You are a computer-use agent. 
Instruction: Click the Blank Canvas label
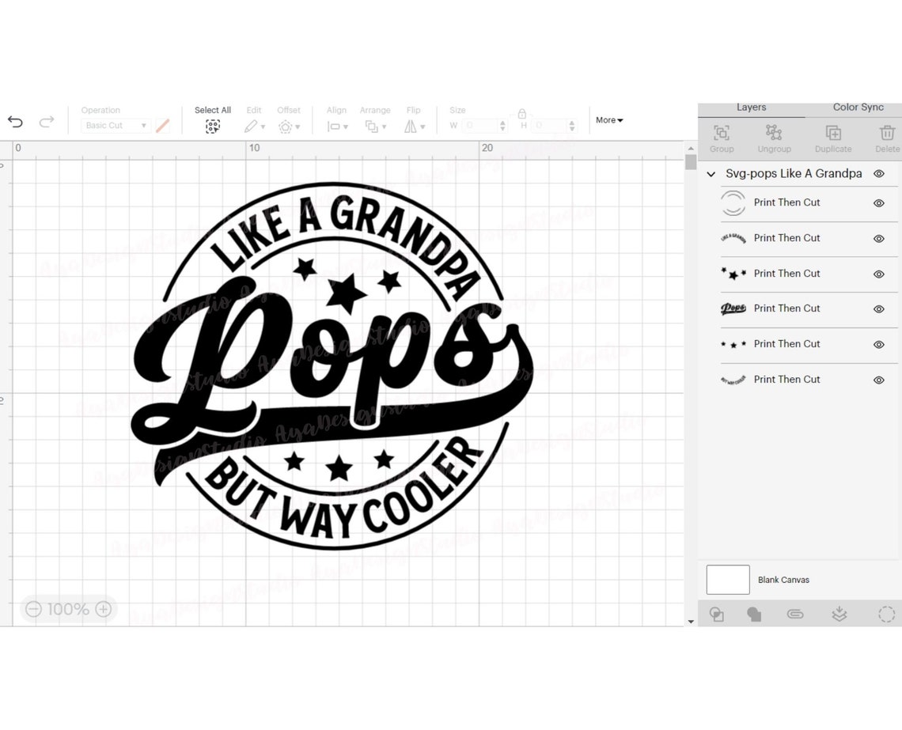pos(783,580)
